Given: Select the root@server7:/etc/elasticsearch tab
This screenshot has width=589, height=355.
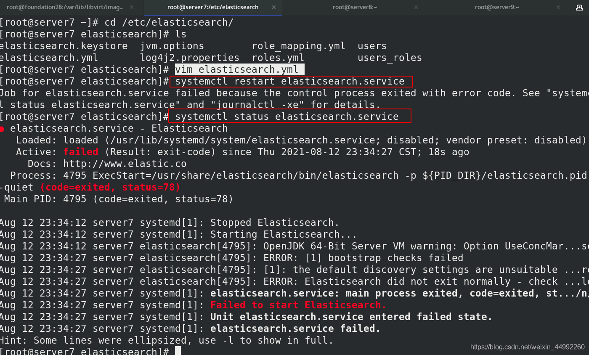Looking at the screenshot, I should click(212, 7).
